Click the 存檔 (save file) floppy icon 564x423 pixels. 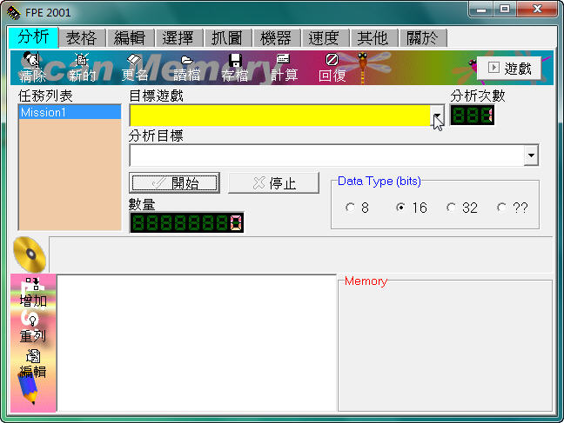tap(235, 67)
